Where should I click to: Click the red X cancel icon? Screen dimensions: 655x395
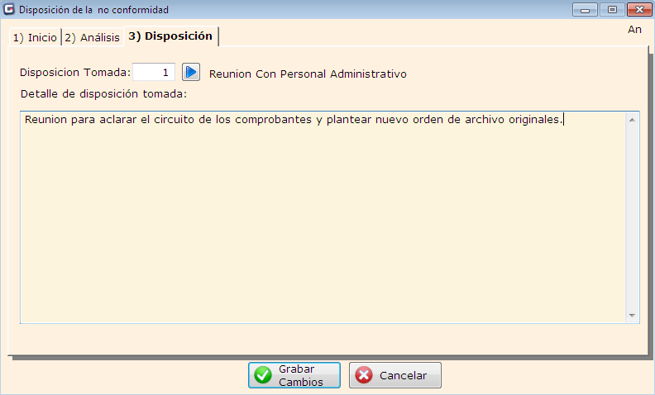point(363,375)
